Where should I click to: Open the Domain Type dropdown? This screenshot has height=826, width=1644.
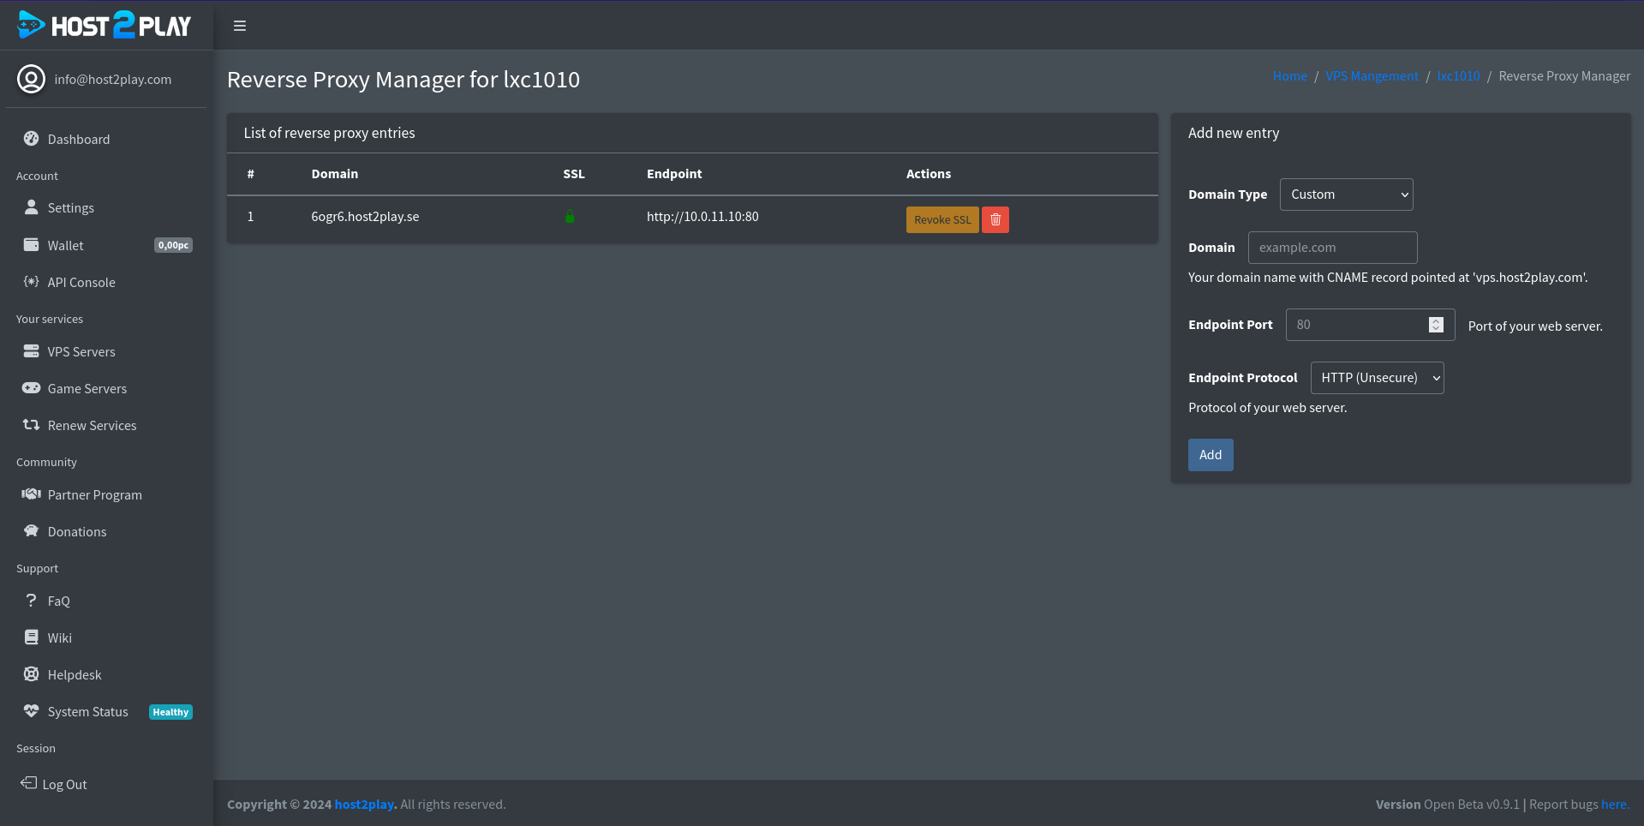point(1346,195)
